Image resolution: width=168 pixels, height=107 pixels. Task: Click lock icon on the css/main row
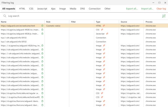pos(42,30)
